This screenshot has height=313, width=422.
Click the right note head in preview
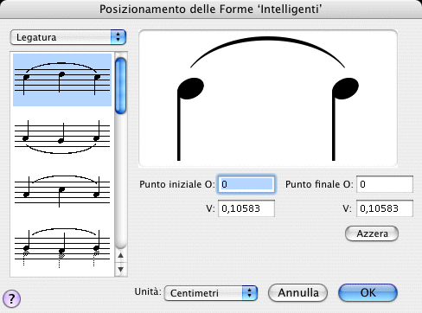[x=346, y=88]
